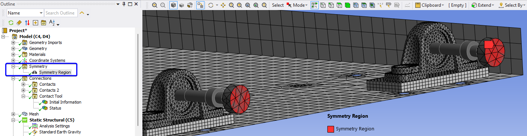Screen dimensions: 527x136
Task: Select the Pan view tool
Action: [x=223, y=5]
